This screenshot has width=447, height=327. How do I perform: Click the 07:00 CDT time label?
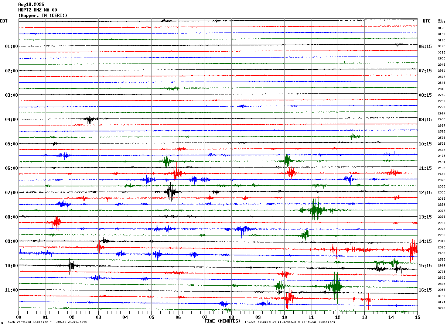(11, 193)
